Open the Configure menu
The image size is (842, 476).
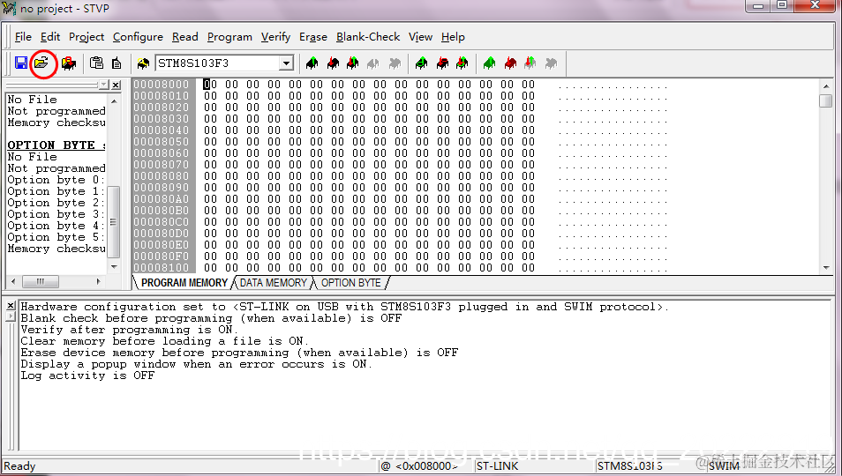[138, 37]
